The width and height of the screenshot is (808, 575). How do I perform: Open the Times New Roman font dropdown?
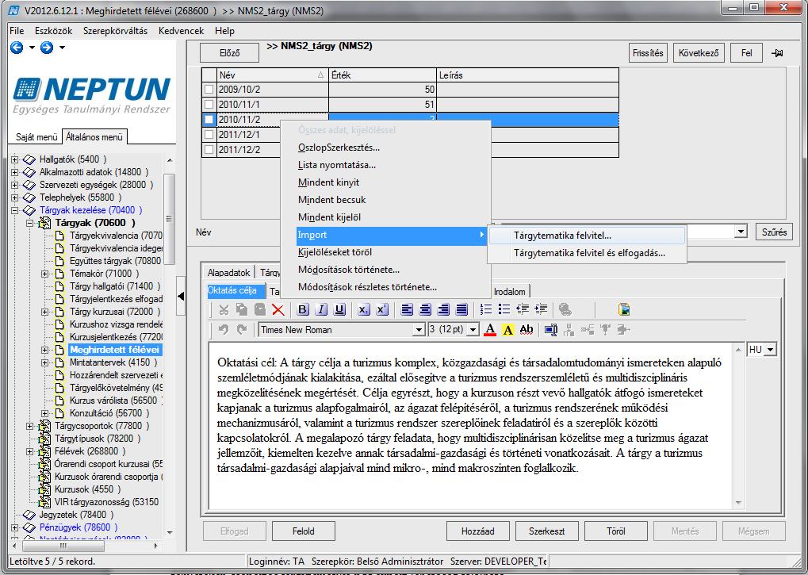coord(419,330)
